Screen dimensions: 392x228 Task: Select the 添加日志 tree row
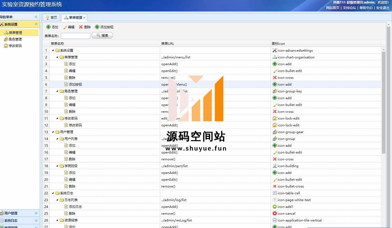[212, 207]
